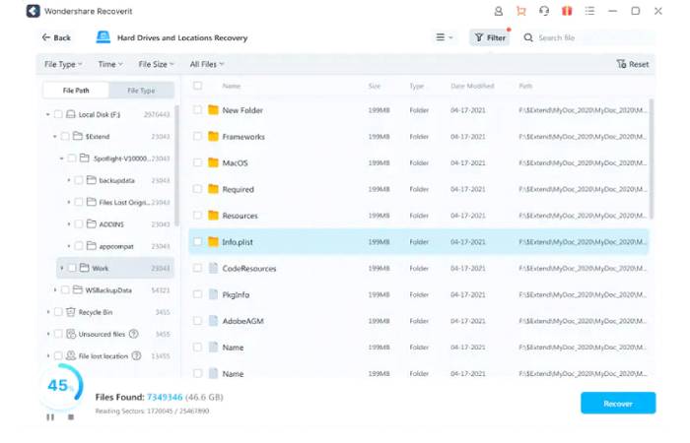The height and width of the screenshot is (443, 690).
Task: Toggle the select-all checkbox in header
Action: pyautogui.click(x=198, y=87)
